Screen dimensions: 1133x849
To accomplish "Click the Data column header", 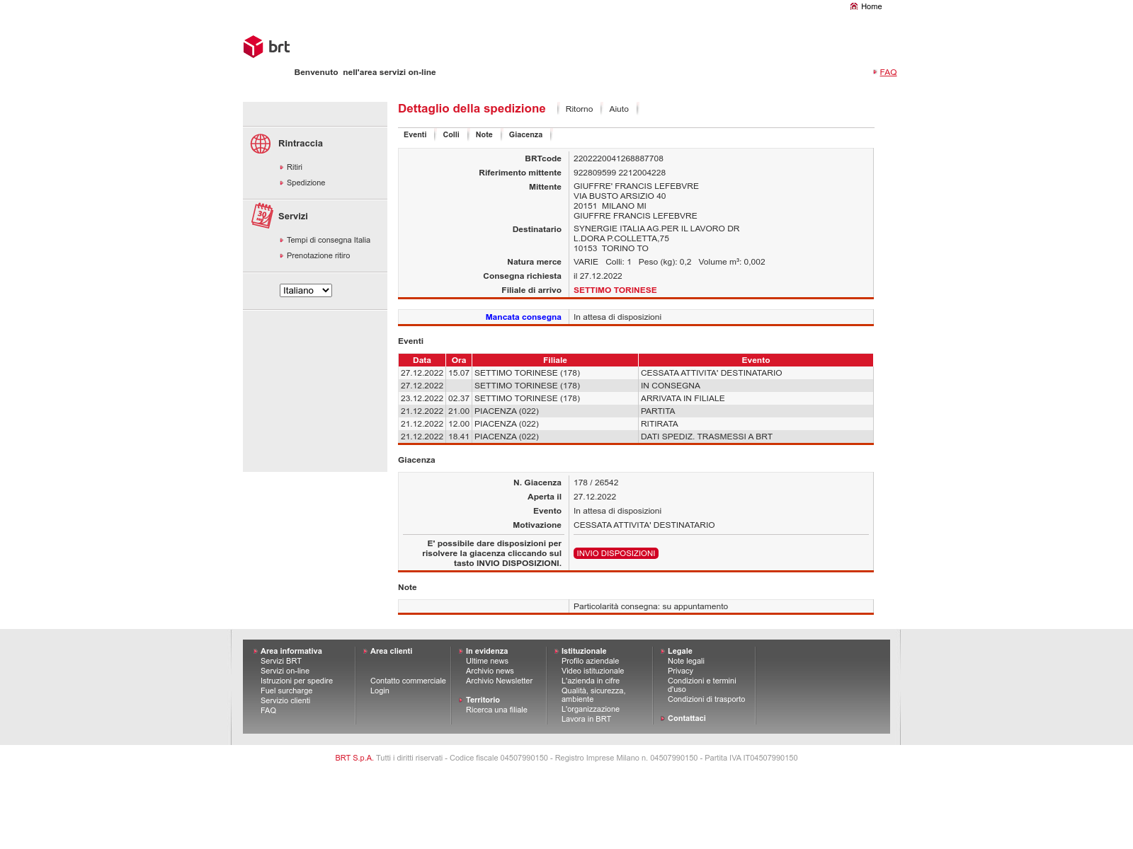I will [422, 360].
